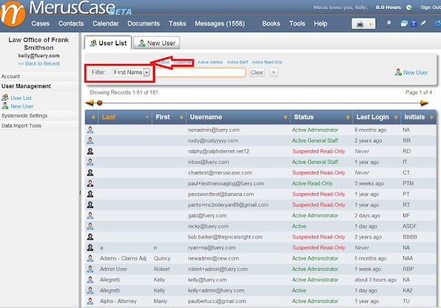Click the user icon for paulbertucci@gmail.com
The width and height of the screenshot is (441, 308).
click(x=90, y=301)
